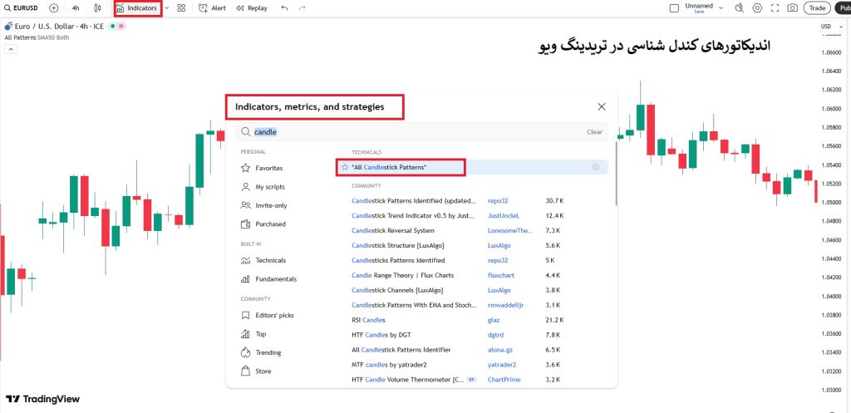851x413 pixels.
Task: Redo the chart action
Action: tap(302, 8)
